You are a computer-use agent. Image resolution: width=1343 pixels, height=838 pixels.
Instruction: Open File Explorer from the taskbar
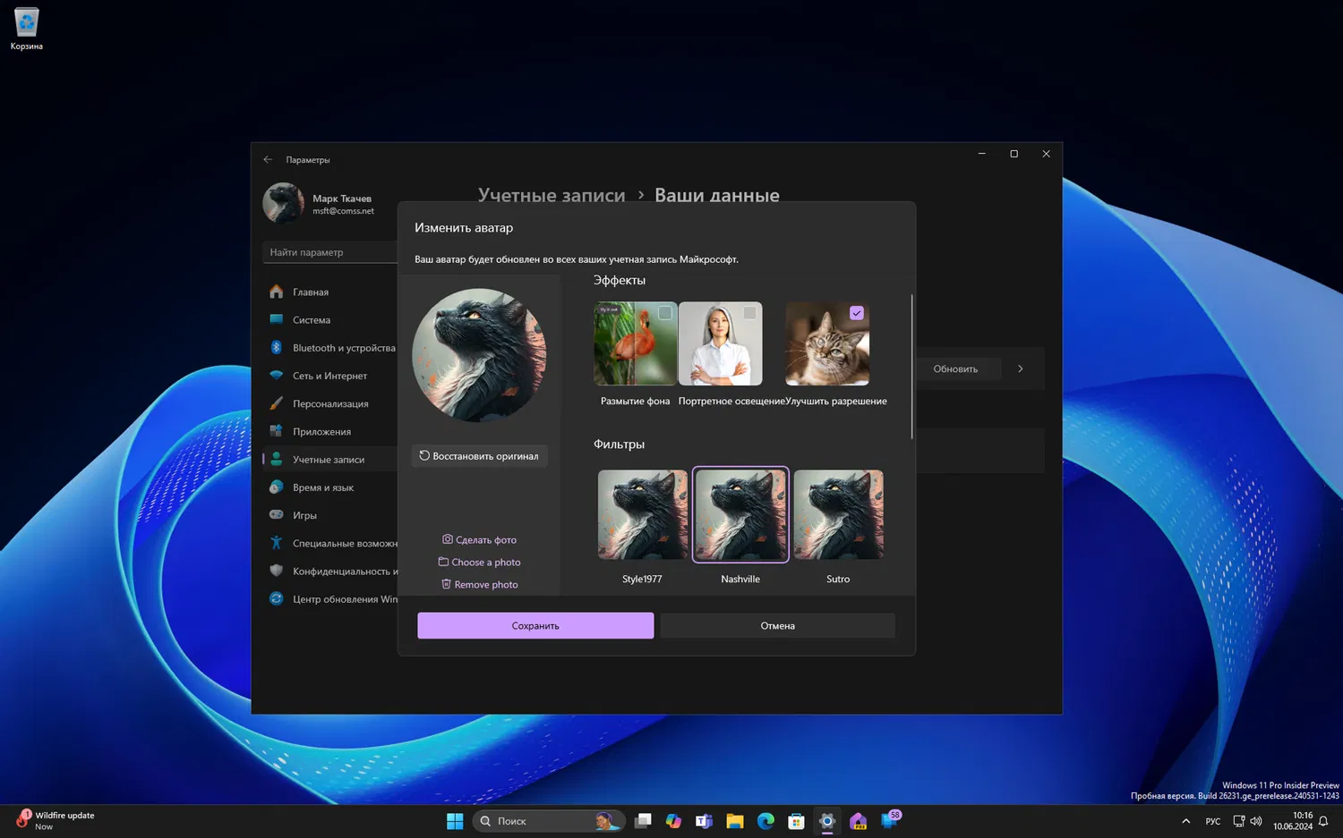pos(735,821)
